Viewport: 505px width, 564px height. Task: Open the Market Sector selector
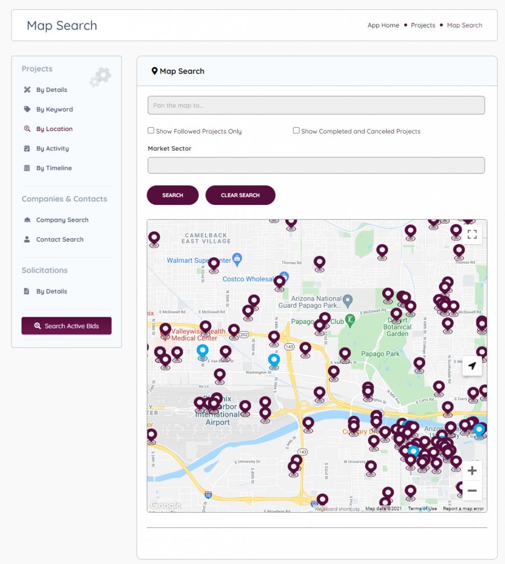[316, 165]
